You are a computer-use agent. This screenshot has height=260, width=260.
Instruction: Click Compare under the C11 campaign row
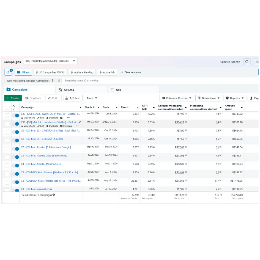66,126
